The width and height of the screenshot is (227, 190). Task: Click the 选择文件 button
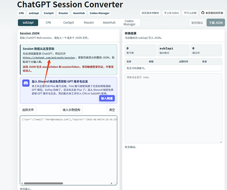click(28, 110)
